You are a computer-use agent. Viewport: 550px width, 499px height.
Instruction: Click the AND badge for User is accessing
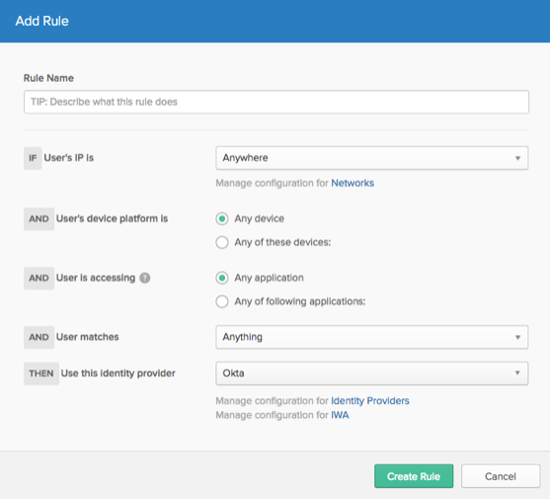click(x=39, y=278)
